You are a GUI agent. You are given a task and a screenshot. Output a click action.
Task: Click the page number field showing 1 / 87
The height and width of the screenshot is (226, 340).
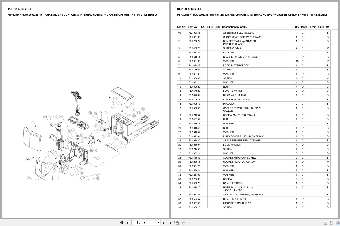[x=145, y=222]
